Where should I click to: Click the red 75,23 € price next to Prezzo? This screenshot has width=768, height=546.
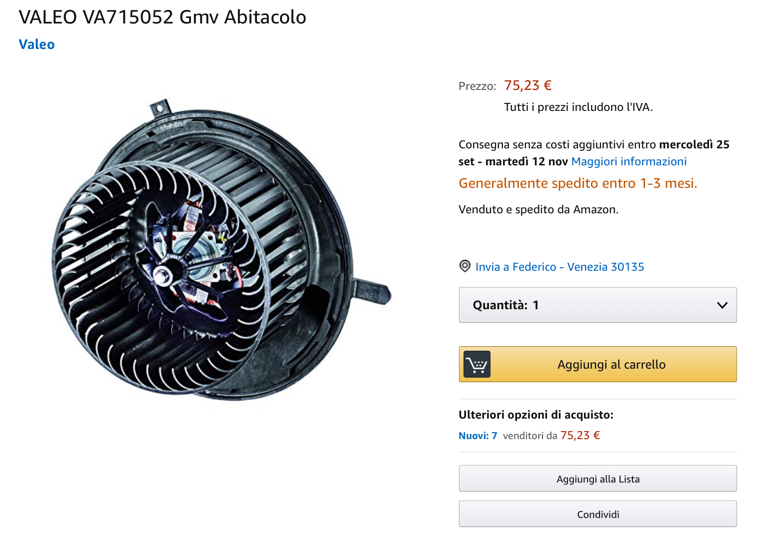[x=527, y=85]
